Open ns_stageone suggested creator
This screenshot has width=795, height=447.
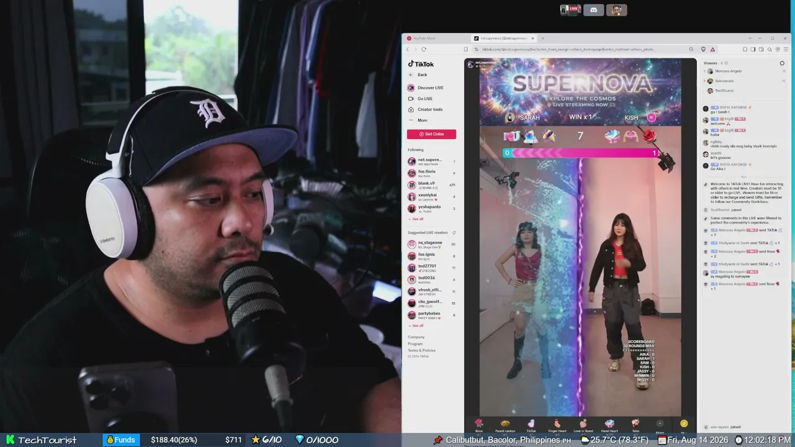click(432, 245)
